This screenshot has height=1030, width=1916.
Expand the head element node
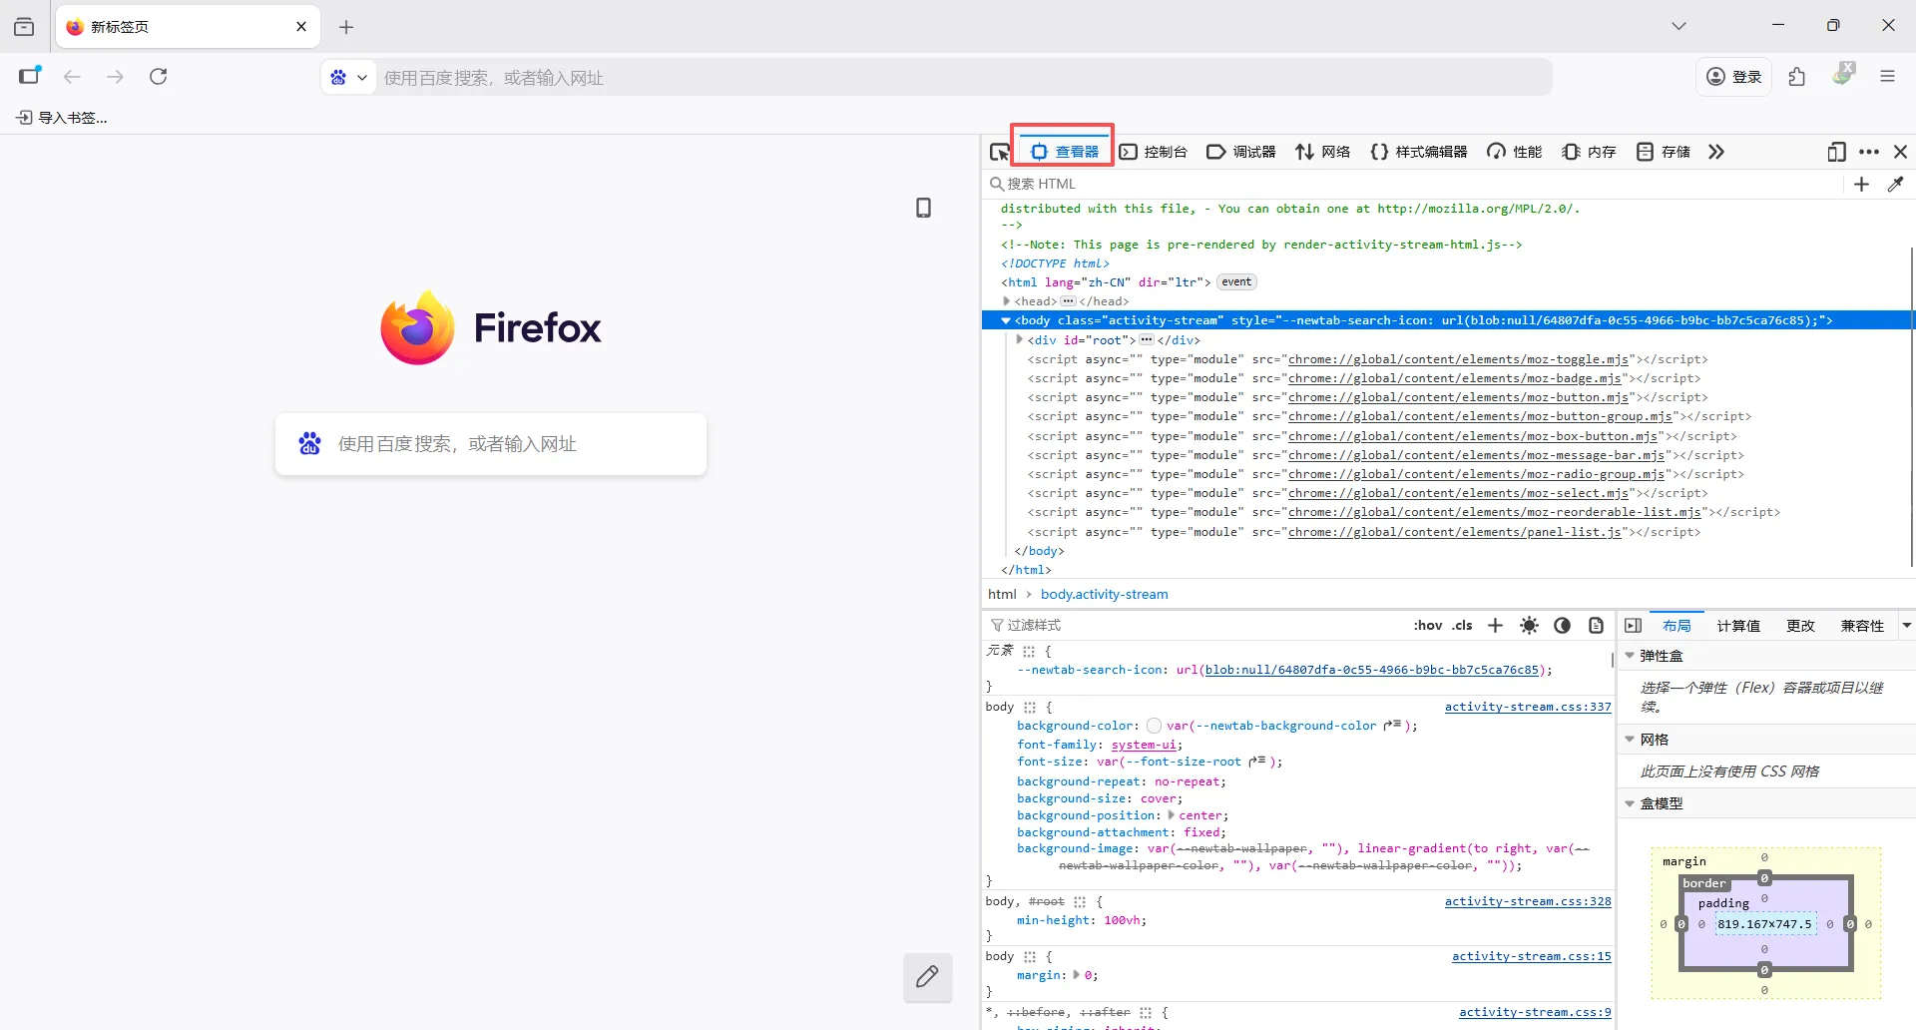tap(1007, 301)
